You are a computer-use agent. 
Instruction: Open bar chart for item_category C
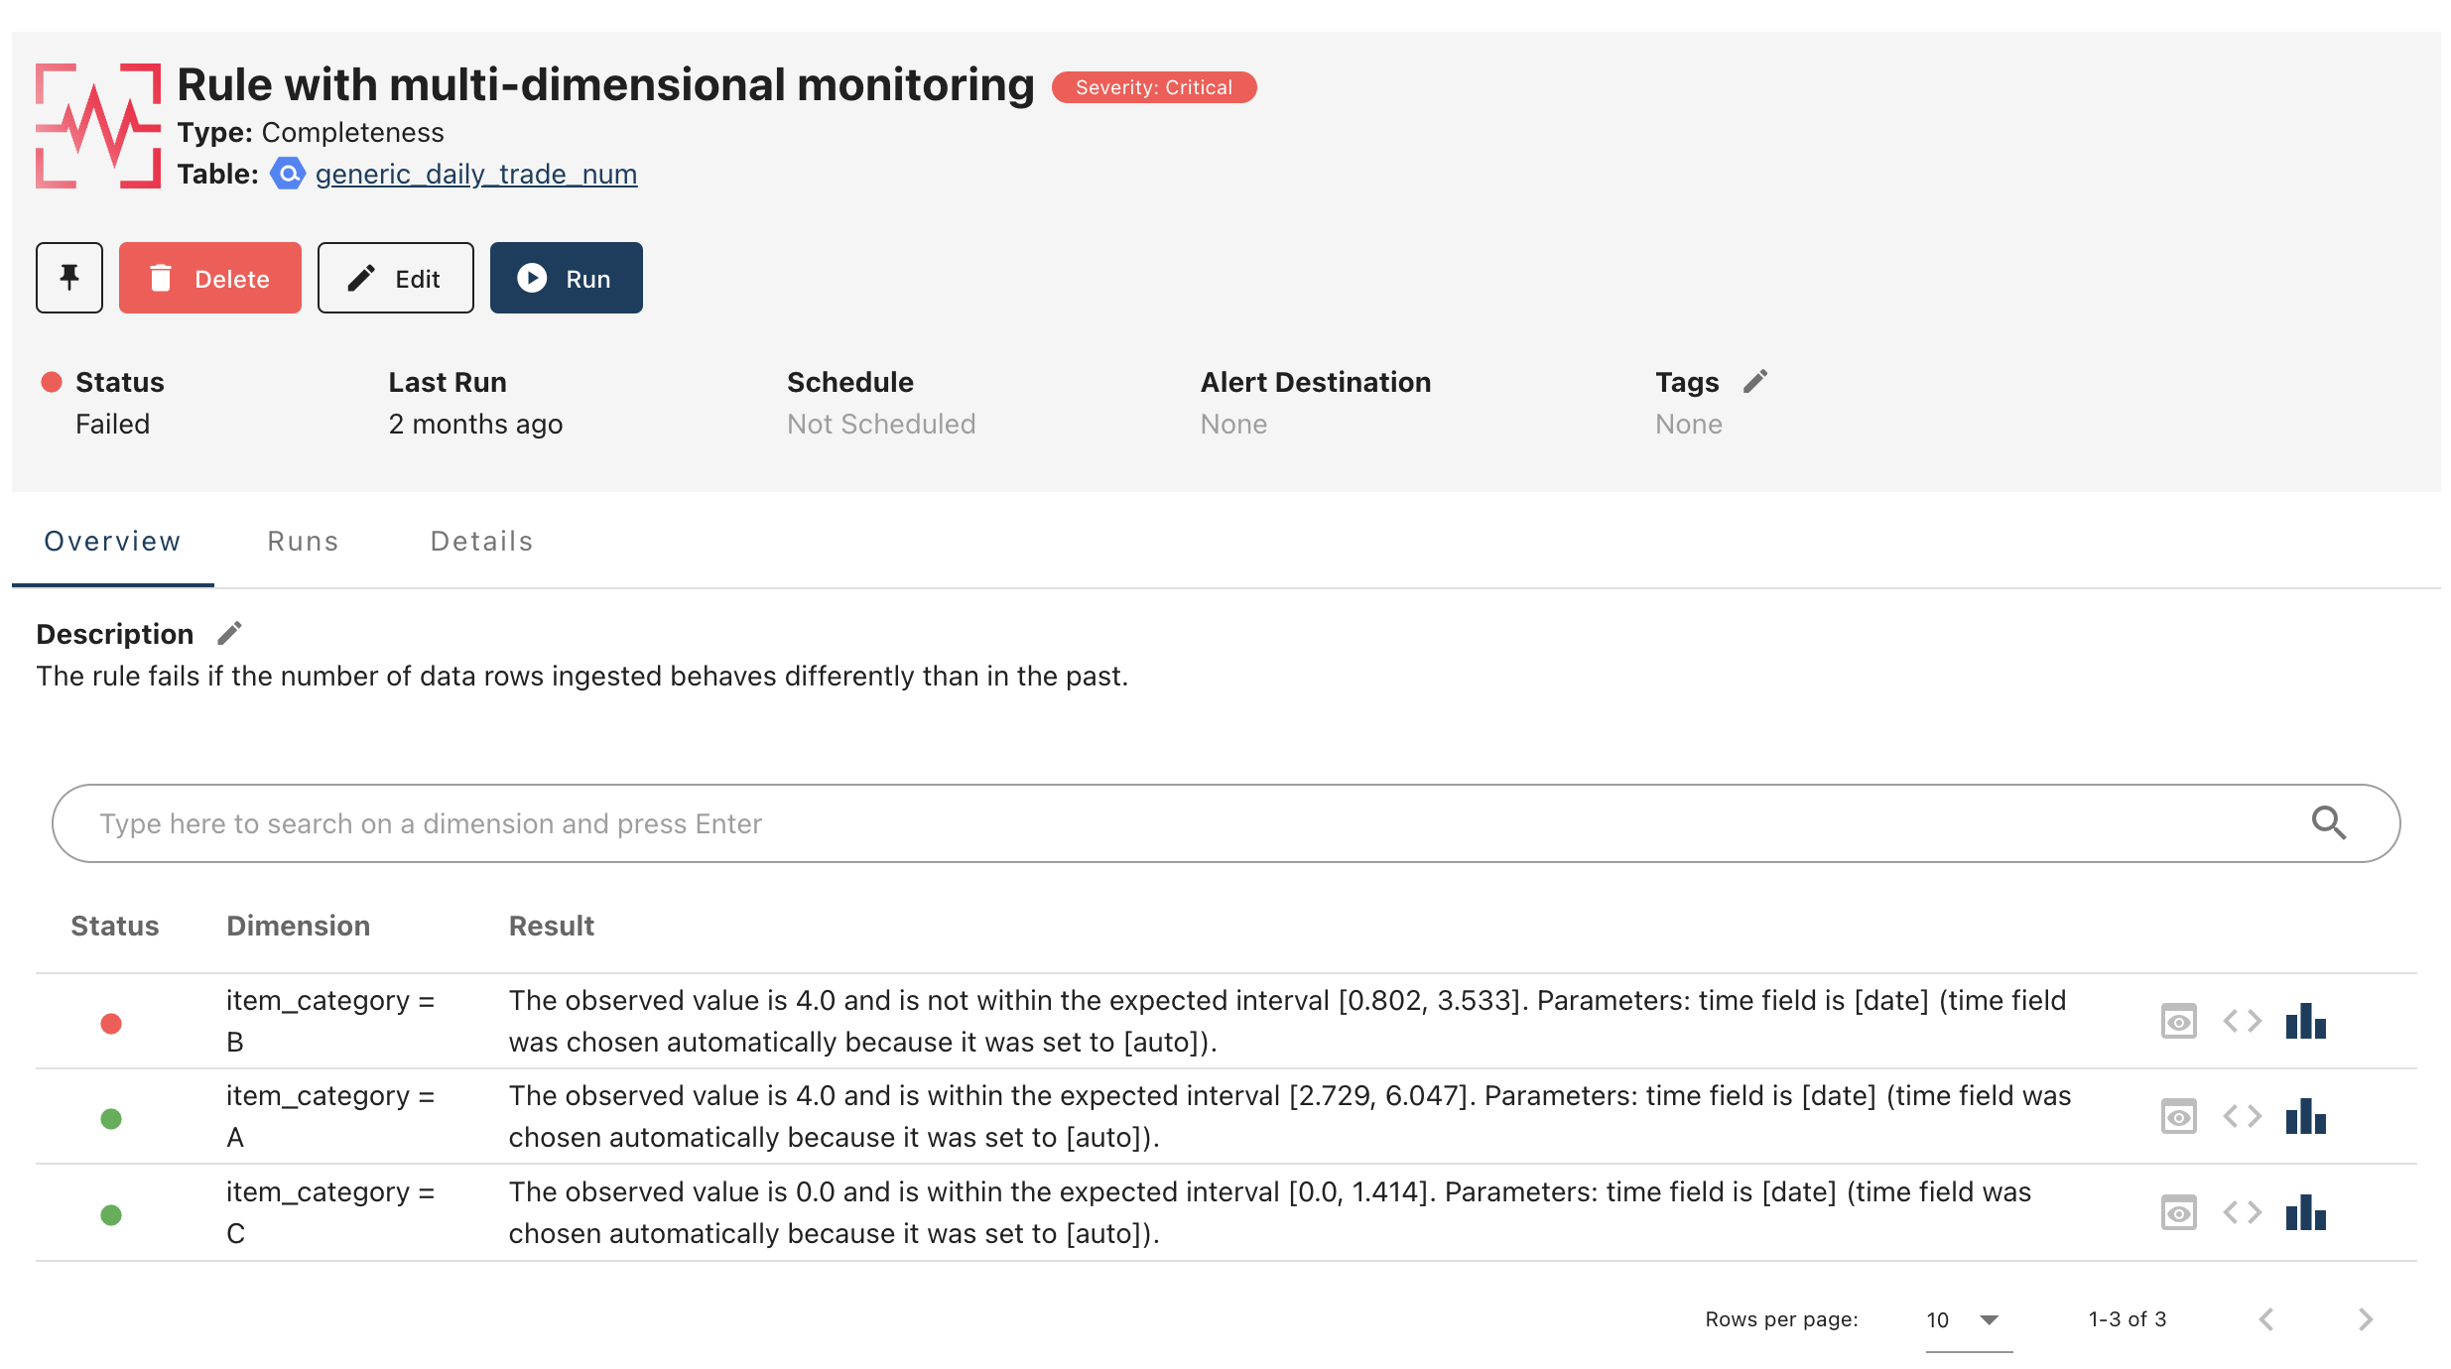(2305, 1212)
